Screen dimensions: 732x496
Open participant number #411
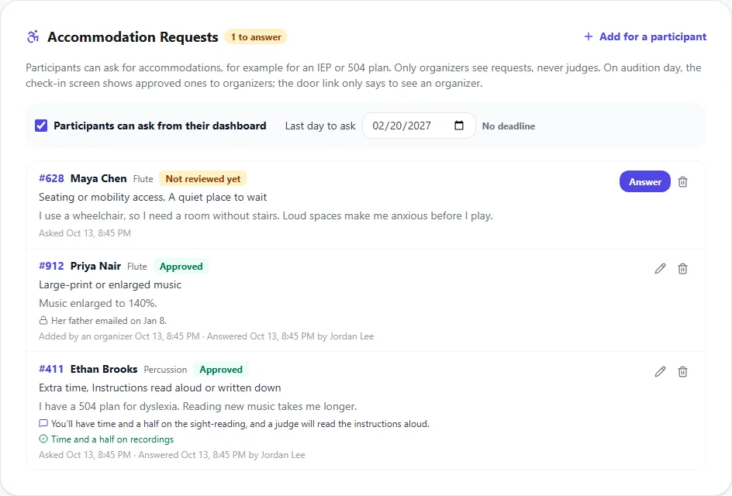pos(51,369)
